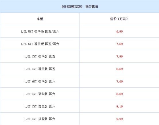
Task: Select the 售价（万元）column header
Action: tap(119, 19)
